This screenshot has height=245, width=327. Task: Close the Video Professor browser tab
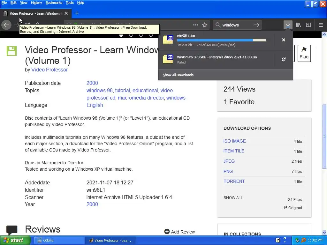[66, 13]
